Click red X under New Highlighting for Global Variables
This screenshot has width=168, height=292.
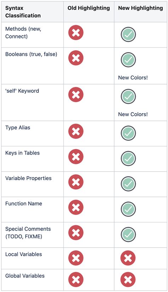[128, 280]
